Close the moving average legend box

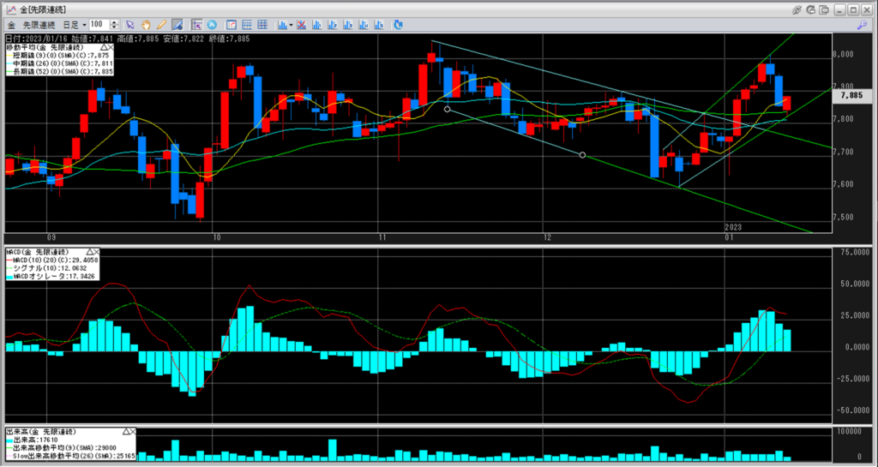[111, 47]
